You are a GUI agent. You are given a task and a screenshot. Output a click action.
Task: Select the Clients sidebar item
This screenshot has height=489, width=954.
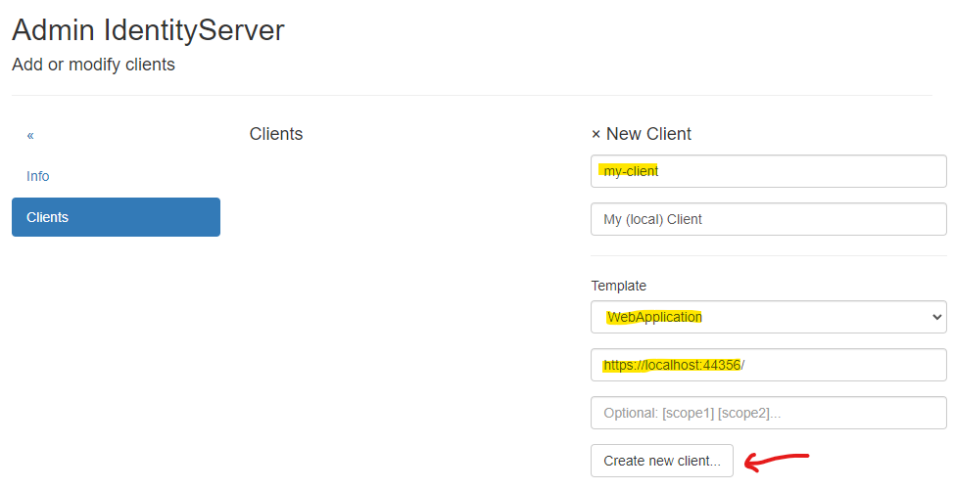point(116,217)
